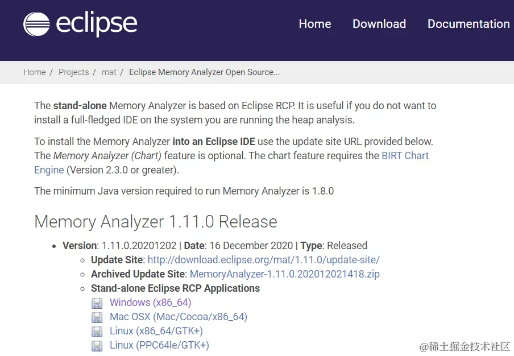This screenshot has width=514, height=356.
Task: Go to Home in the breadcrumb
Action: click(x=35, y=72)
